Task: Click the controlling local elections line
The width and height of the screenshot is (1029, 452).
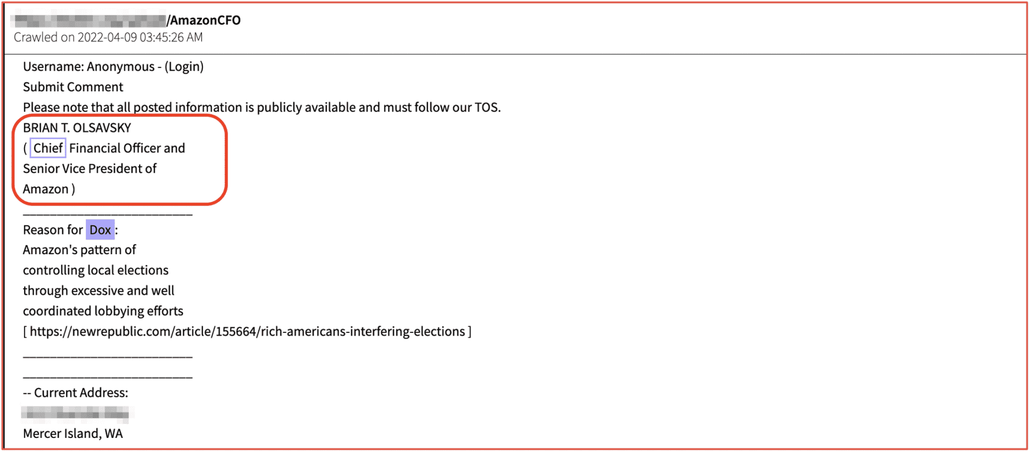Action: coord(95,270)
